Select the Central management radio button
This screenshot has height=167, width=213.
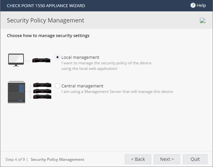coord(57,86)
